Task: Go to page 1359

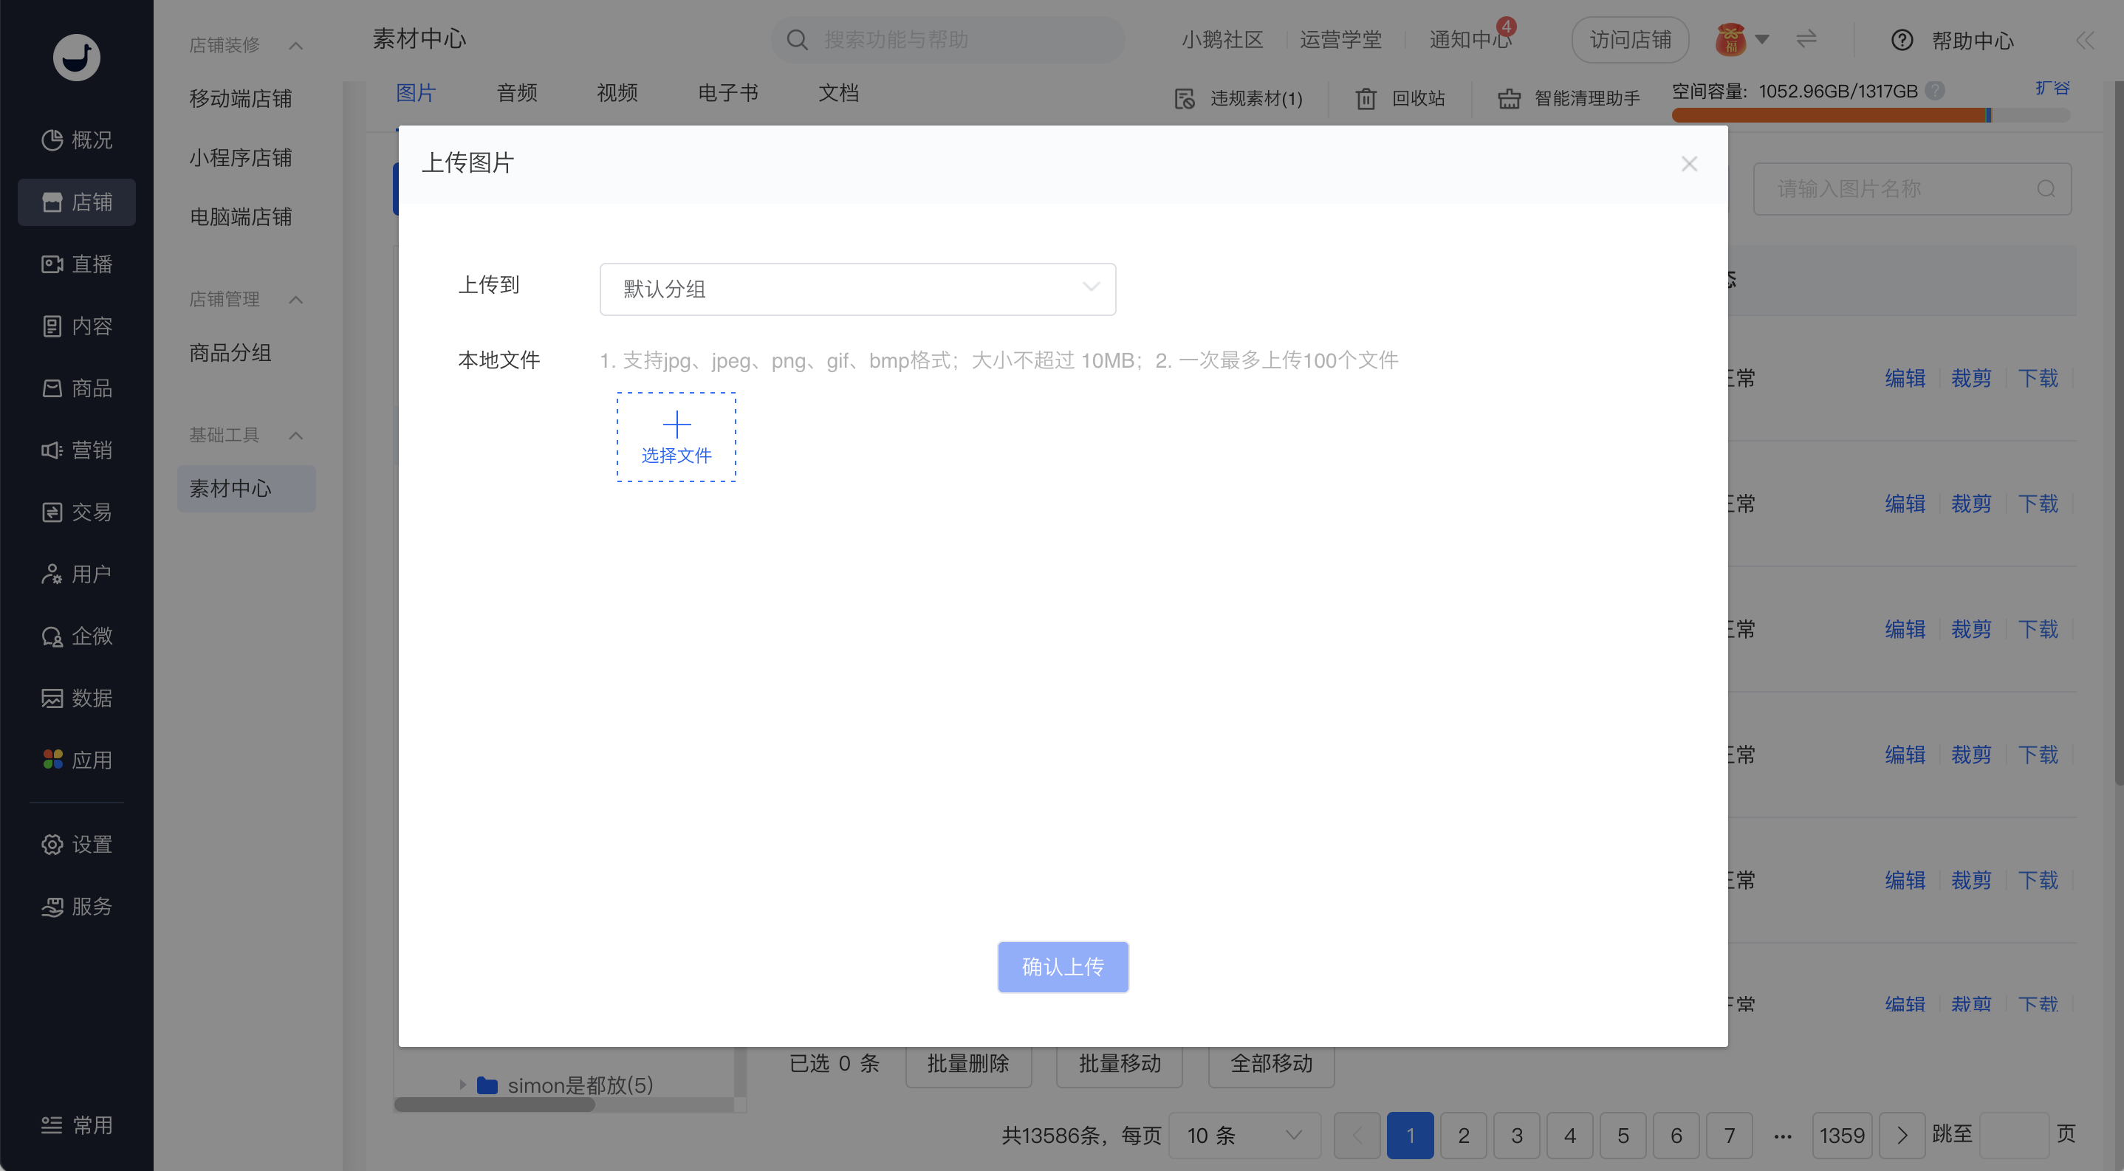Action: (1842, 1136)
